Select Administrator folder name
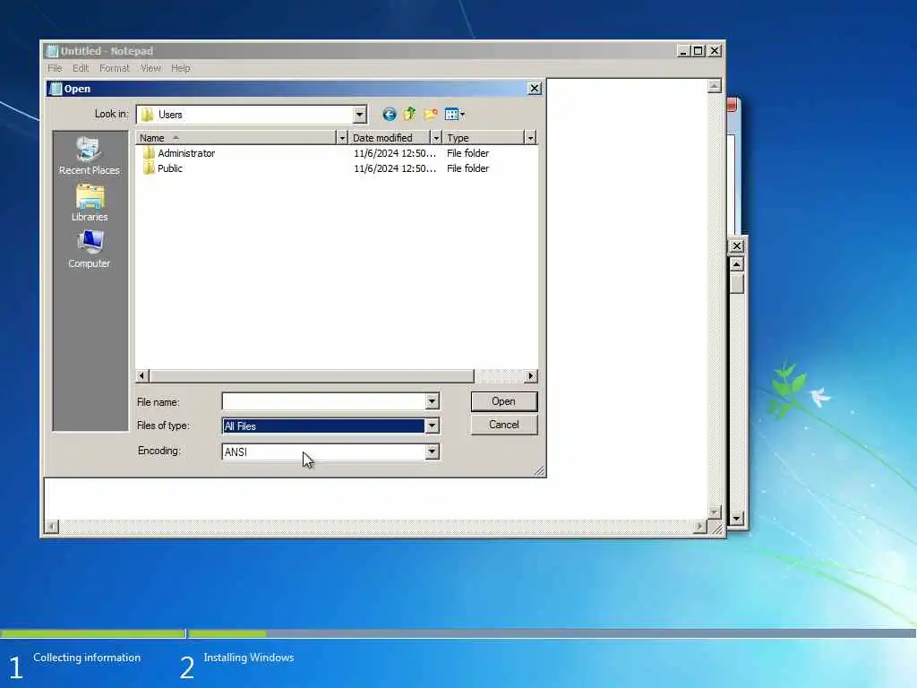Image resolution: width=917 pixels, height=688 pixels. 186,153
